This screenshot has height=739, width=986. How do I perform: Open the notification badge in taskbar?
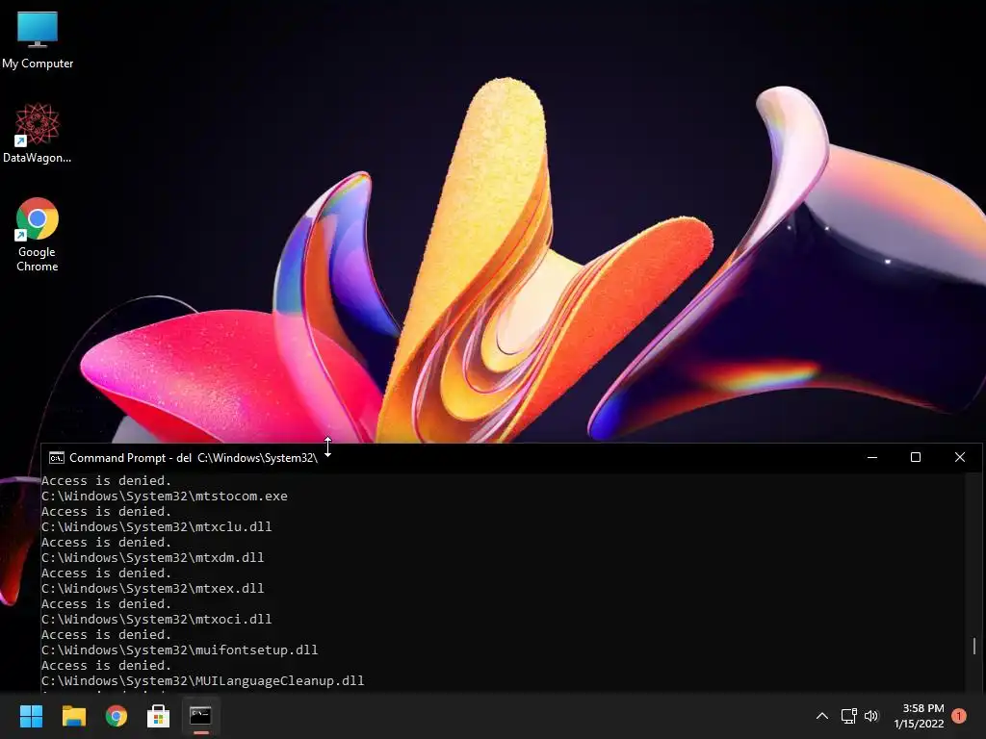tap(959, 716)
